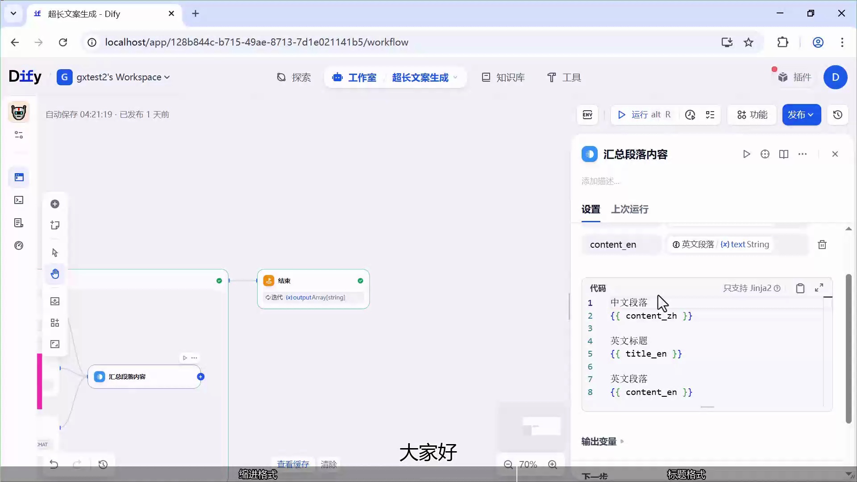Add a note with the sticky note tool
The width and height of the screenshot is (857, 482).
[55, 225]
